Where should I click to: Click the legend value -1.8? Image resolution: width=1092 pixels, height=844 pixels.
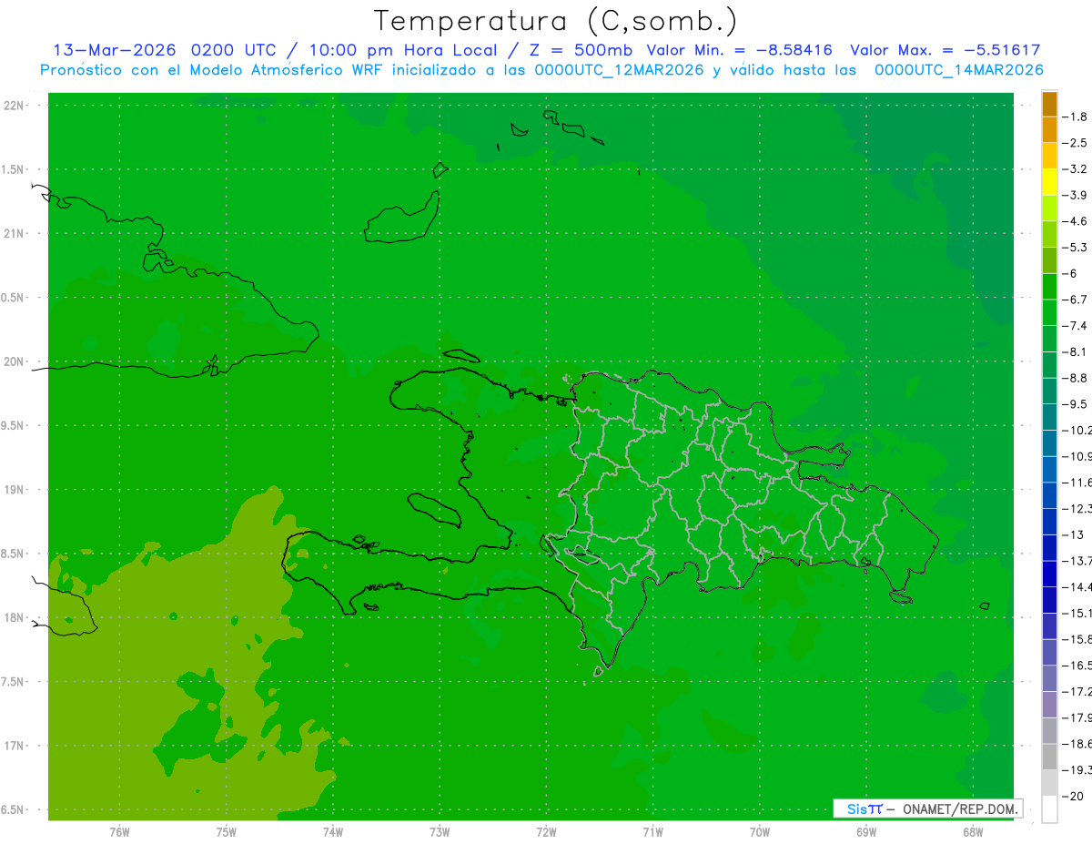1075,117
